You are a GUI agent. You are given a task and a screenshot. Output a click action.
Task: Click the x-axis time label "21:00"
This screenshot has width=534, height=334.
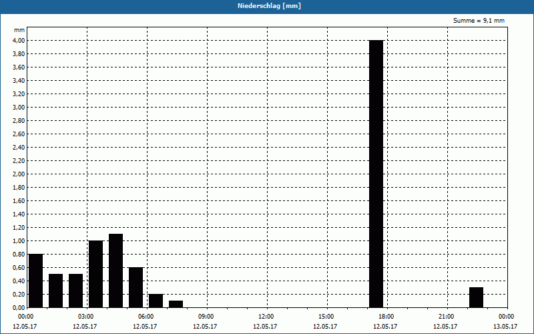446,317
